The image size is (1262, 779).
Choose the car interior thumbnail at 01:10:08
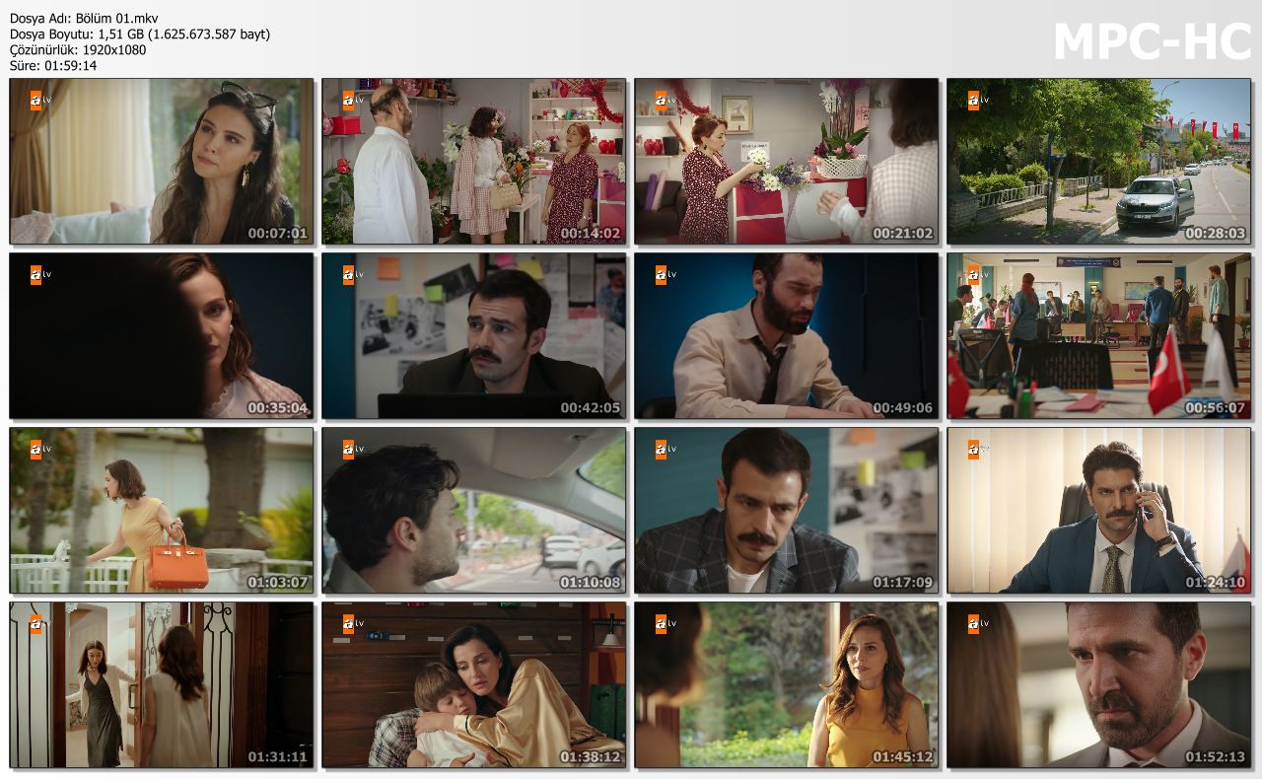pyautogui.click(x=474, y=511)
